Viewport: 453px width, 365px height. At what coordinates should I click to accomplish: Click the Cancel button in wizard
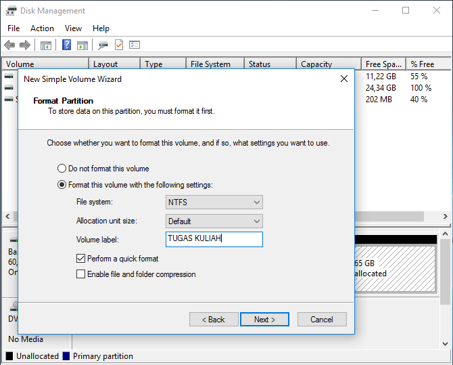click(x=322, y=319)
